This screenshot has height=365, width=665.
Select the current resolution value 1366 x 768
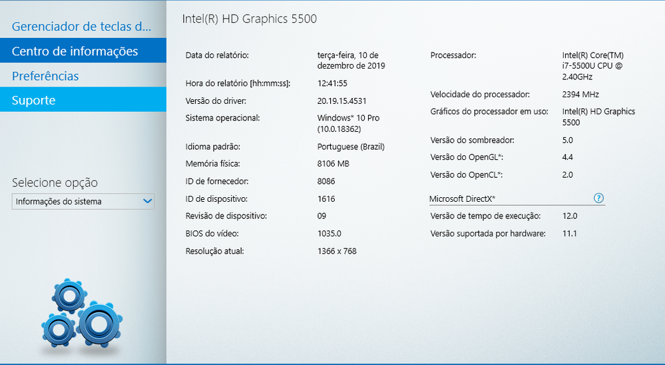pyautogui.click(x=337, y=251)
